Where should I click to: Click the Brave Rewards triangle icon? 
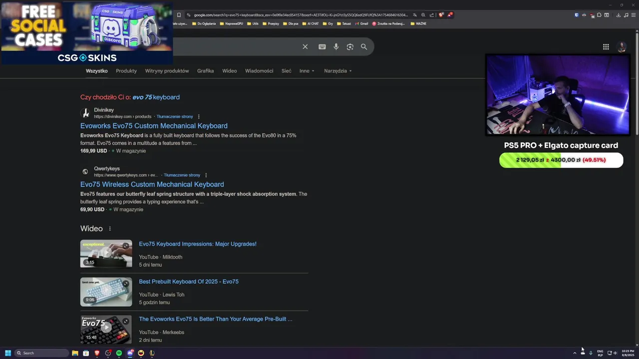pos(449,15)
